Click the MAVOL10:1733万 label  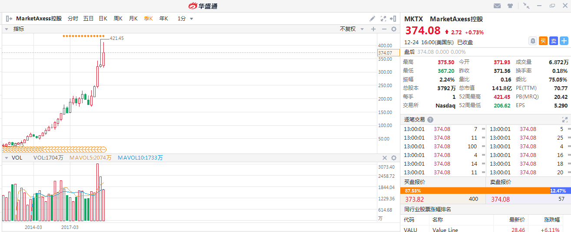140,158
